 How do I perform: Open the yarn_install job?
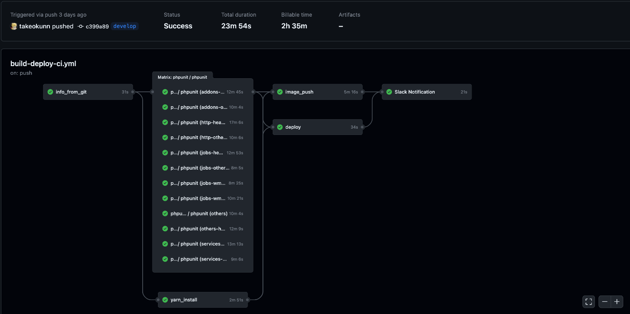[x=203, y=300]
